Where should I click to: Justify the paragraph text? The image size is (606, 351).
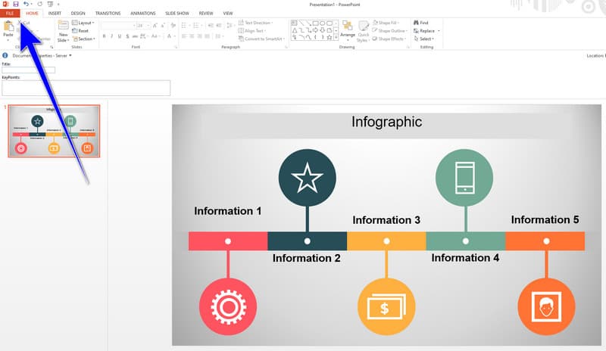pos(207,36)
